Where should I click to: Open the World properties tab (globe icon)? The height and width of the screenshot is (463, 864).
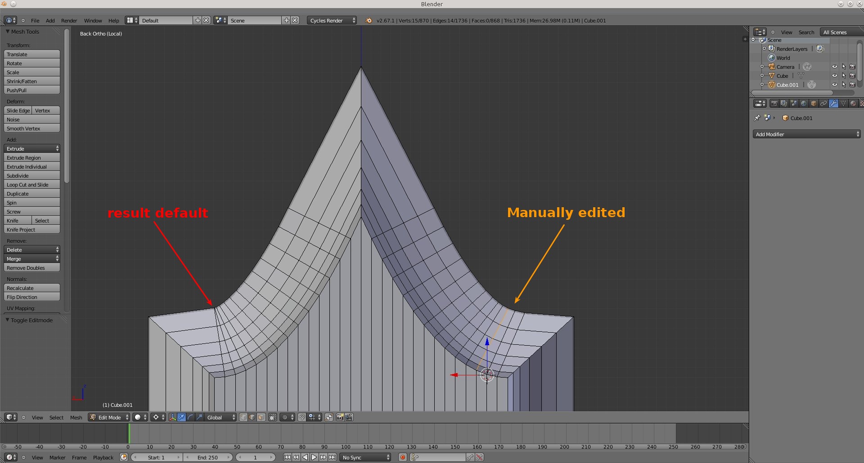(x=804, y=103)
